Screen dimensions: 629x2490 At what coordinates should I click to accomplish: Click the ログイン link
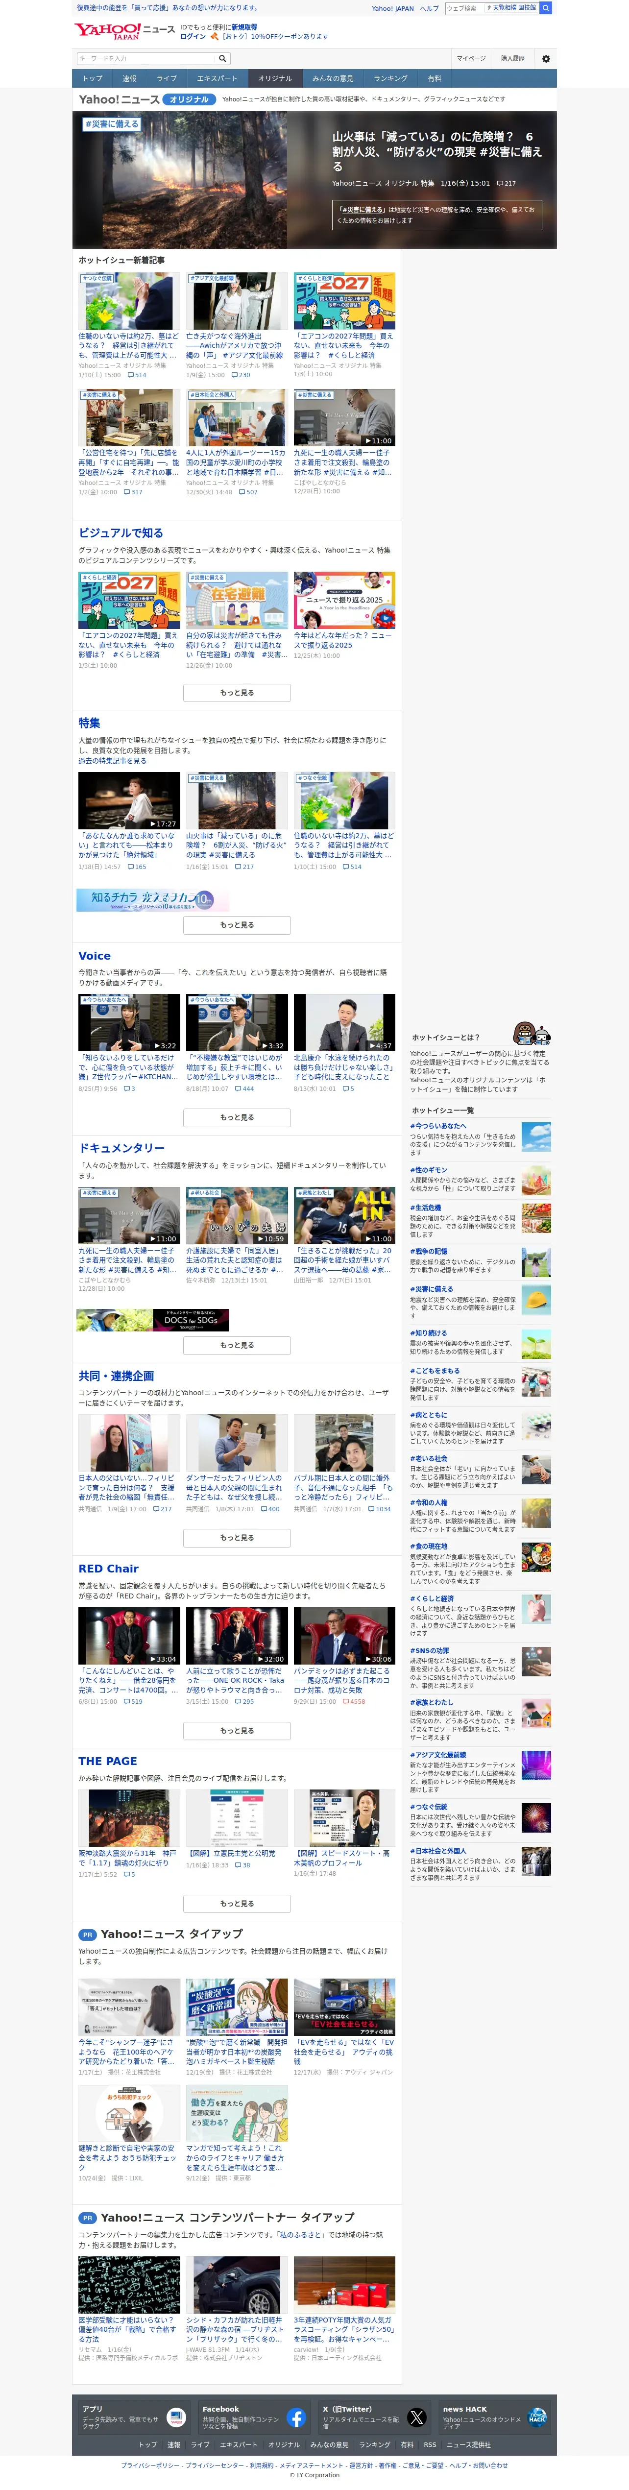(193, 36)
